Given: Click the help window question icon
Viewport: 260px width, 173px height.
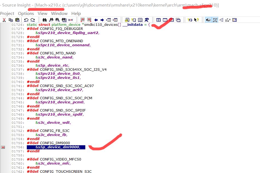Looking at the screenshot, I should point(235,20).
